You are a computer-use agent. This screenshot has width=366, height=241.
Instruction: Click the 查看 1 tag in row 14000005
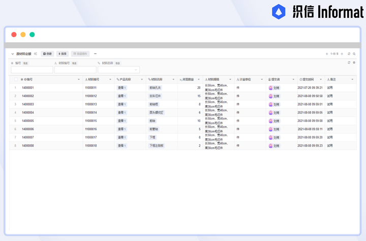coord(122,121)
